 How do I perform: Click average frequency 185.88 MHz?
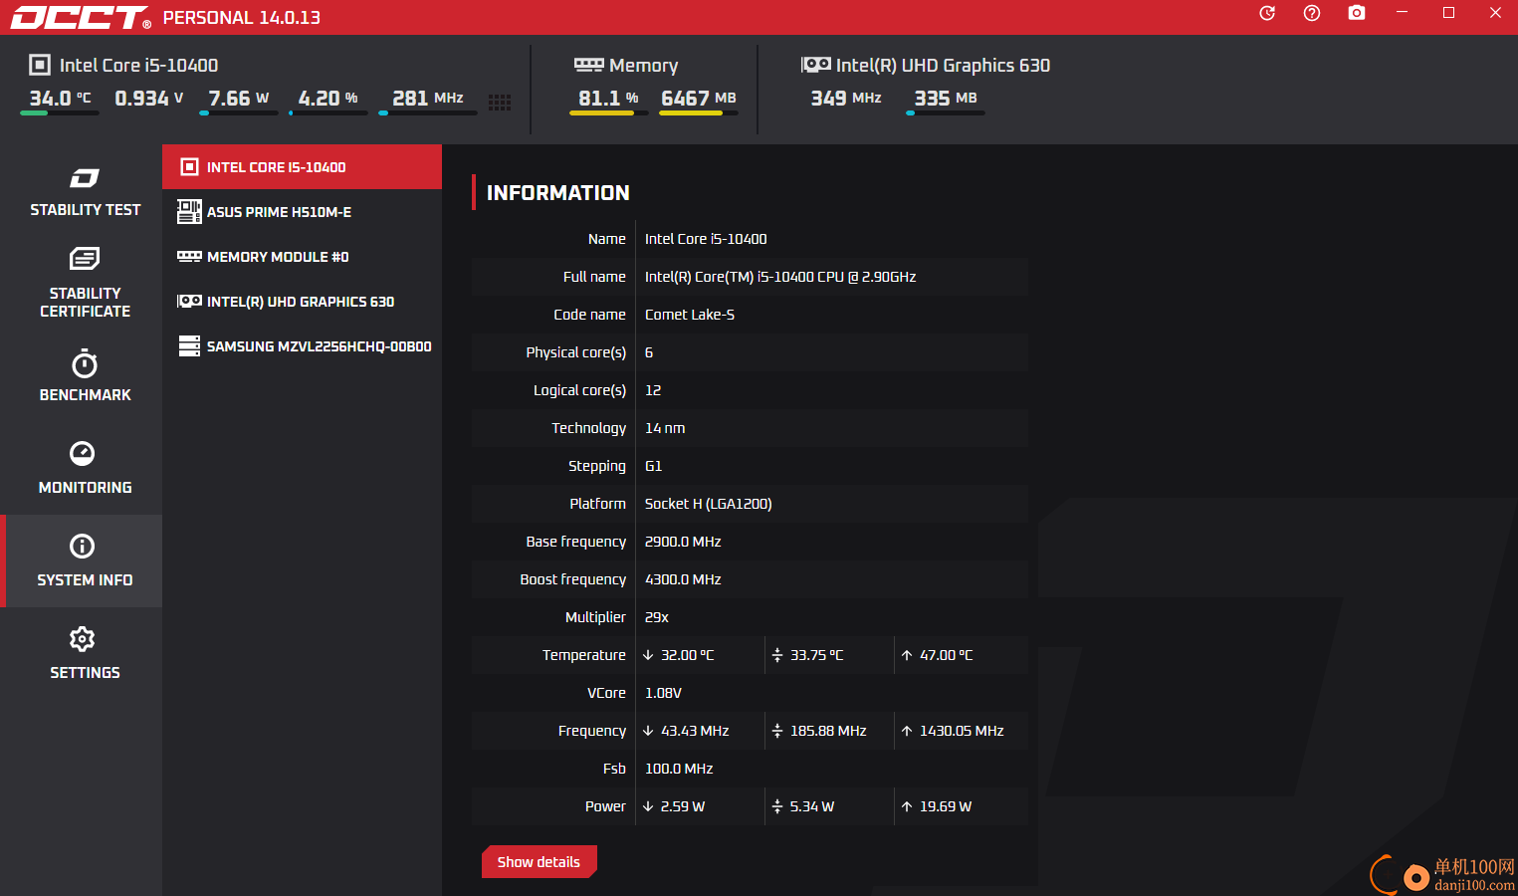tap(828, 731)
